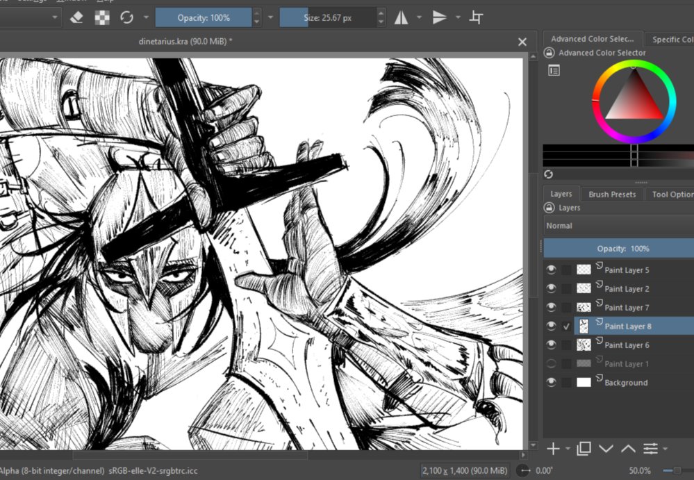Open the vertical mirror options arrow
Viewport: 694px width, 480px height.
click(x=458, y=17)
